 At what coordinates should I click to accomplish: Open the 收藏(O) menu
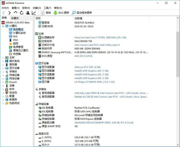click(x=37, y=8)
